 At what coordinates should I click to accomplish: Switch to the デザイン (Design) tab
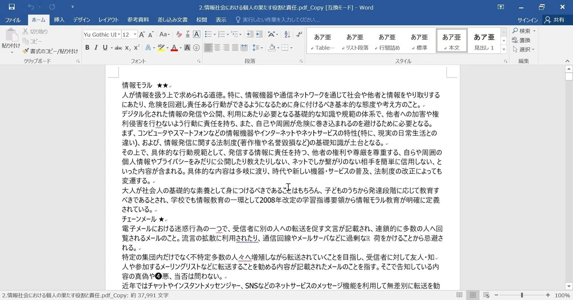[x=82, y=20]
